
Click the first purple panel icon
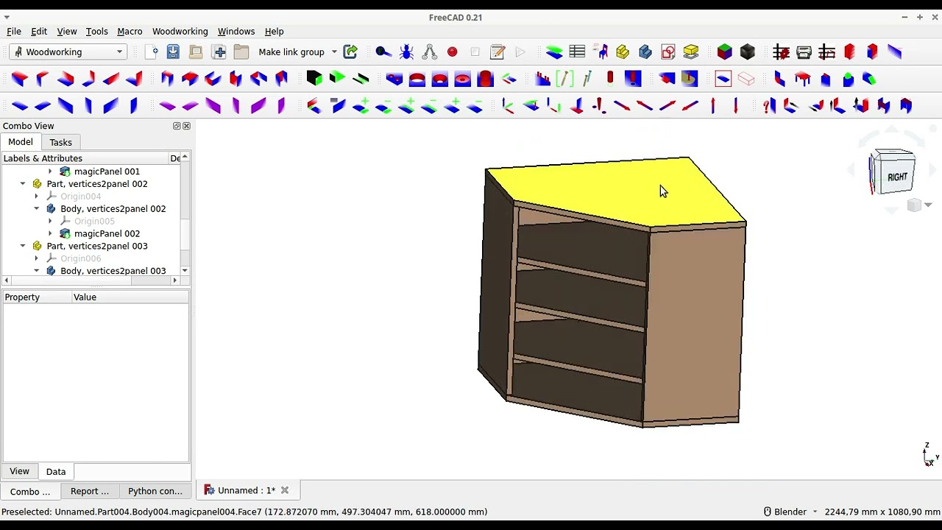167,106
